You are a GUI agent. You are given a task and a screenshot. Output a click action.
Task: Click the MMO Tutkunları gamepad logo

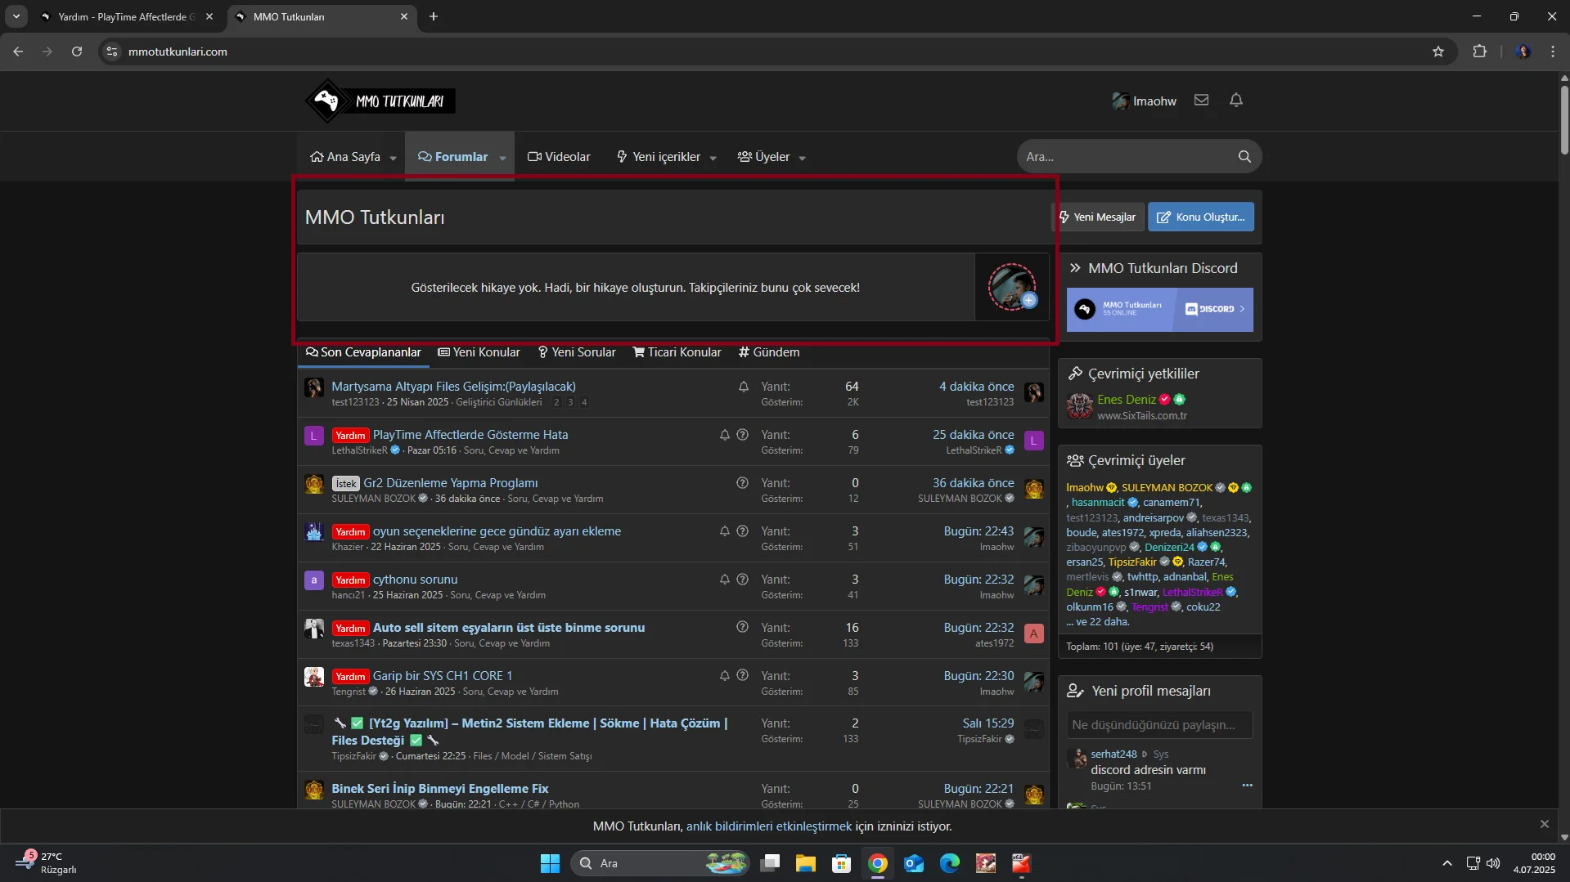[380, 101]
